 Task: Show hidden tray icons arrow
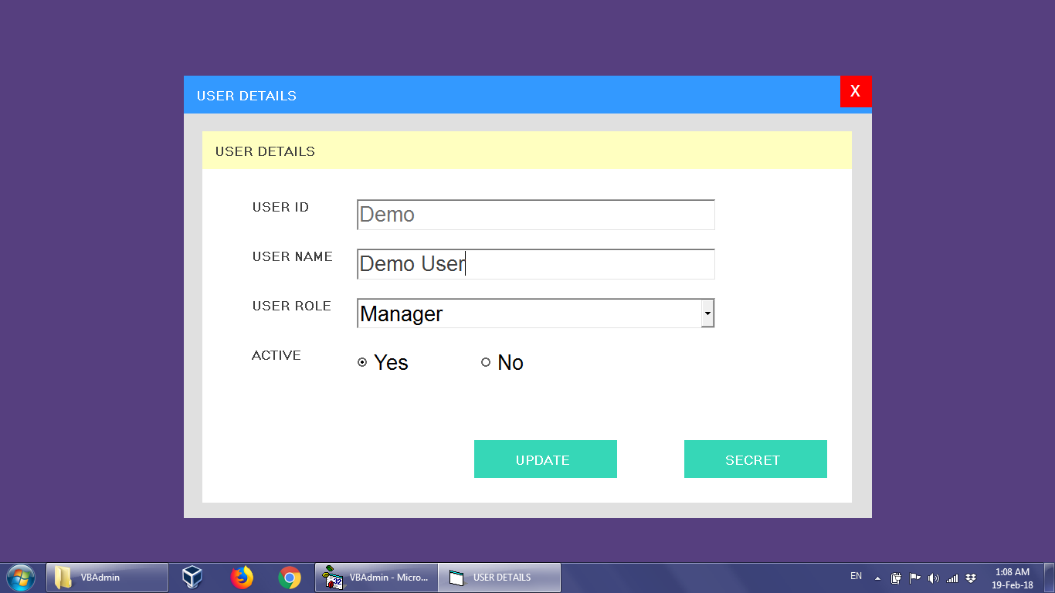[877, 578]
